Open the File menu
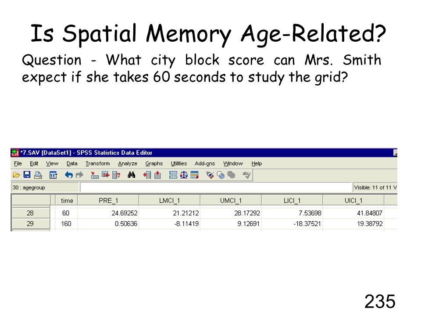The image size is (421, 316). coord(18,163)
